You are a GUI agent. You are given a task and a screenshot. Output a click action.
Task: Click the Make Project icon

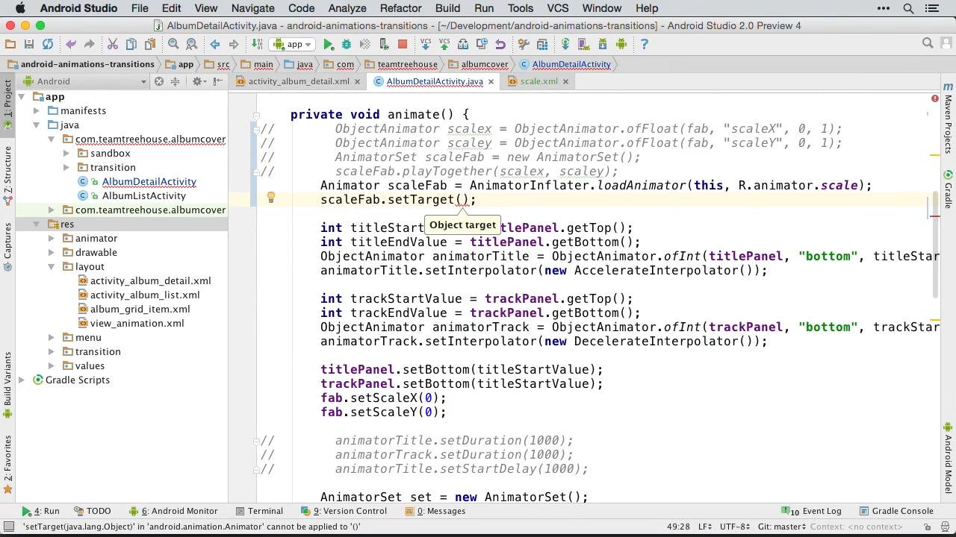(x=257, y=44)
